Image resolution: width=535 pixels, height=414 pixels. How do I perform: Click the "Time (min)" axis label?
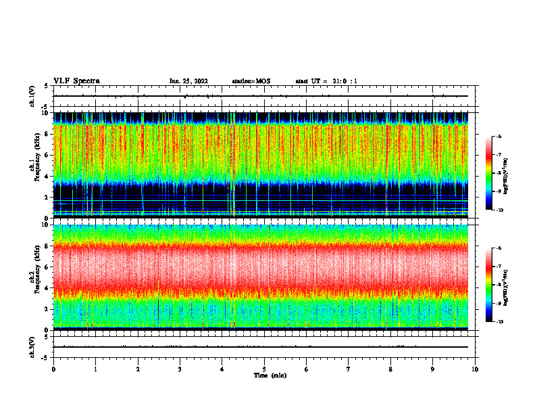click(x=270, y=375)
